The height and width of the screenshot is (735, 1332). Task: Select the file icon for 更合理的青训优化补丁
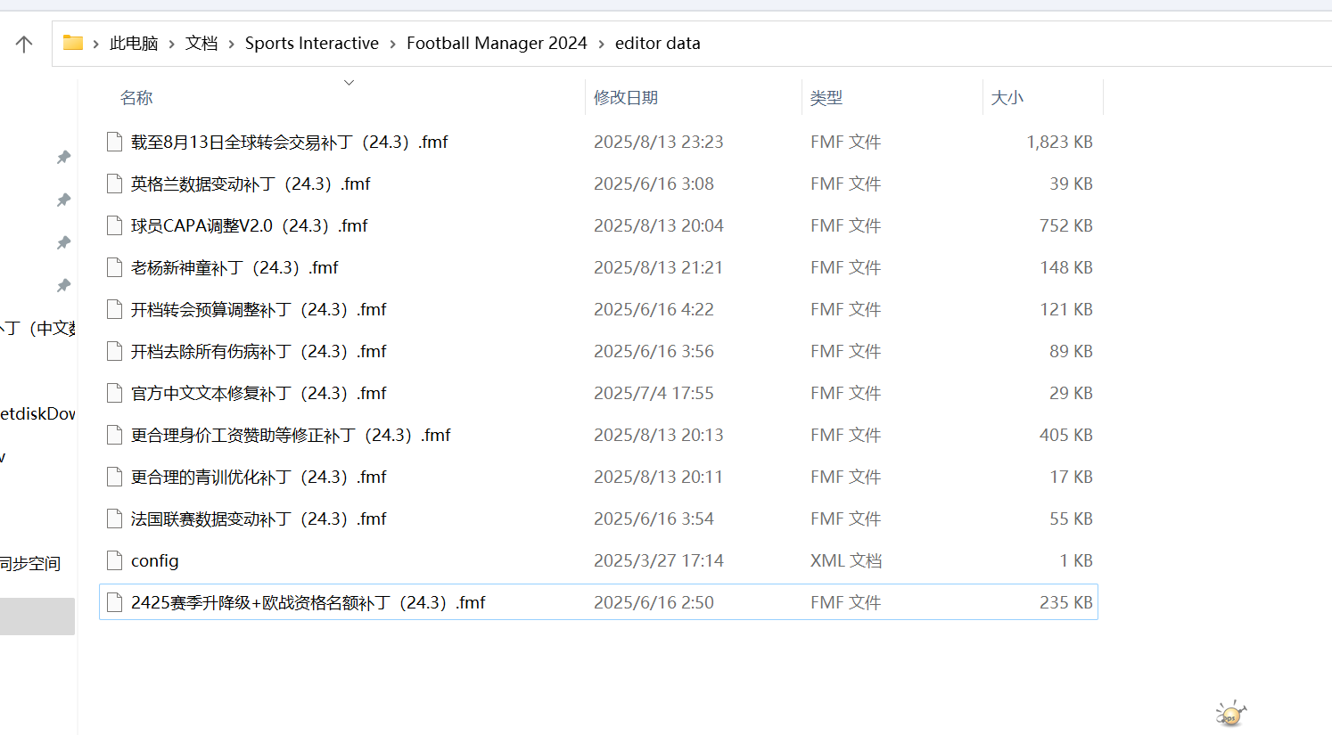pyautogui.click(x=114, y=477)
